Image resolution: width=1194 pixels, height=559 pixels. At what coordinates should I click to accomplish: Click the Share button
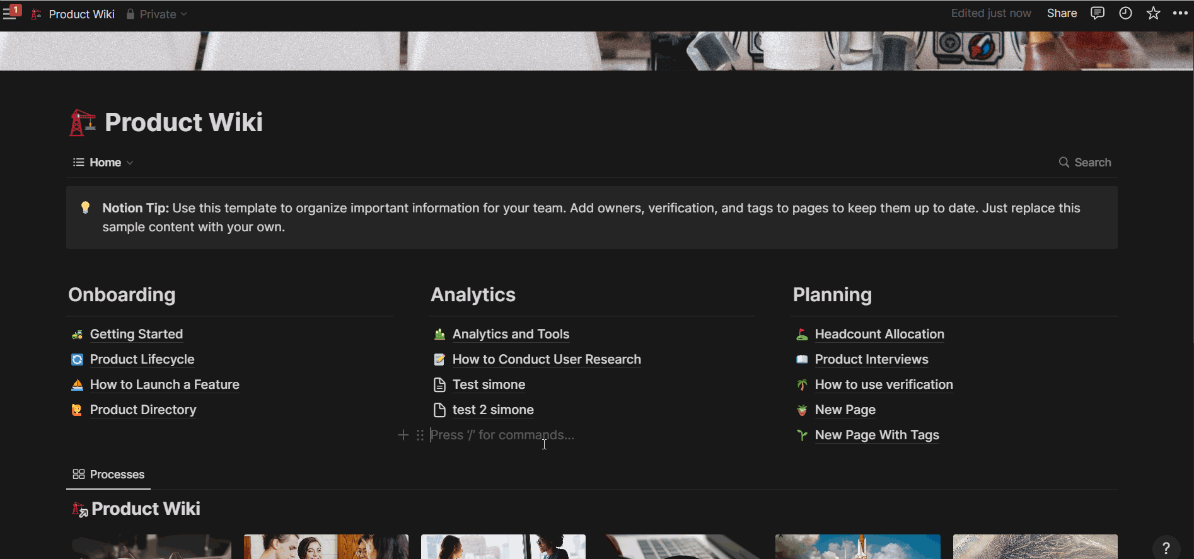[x=1062, y=13]
